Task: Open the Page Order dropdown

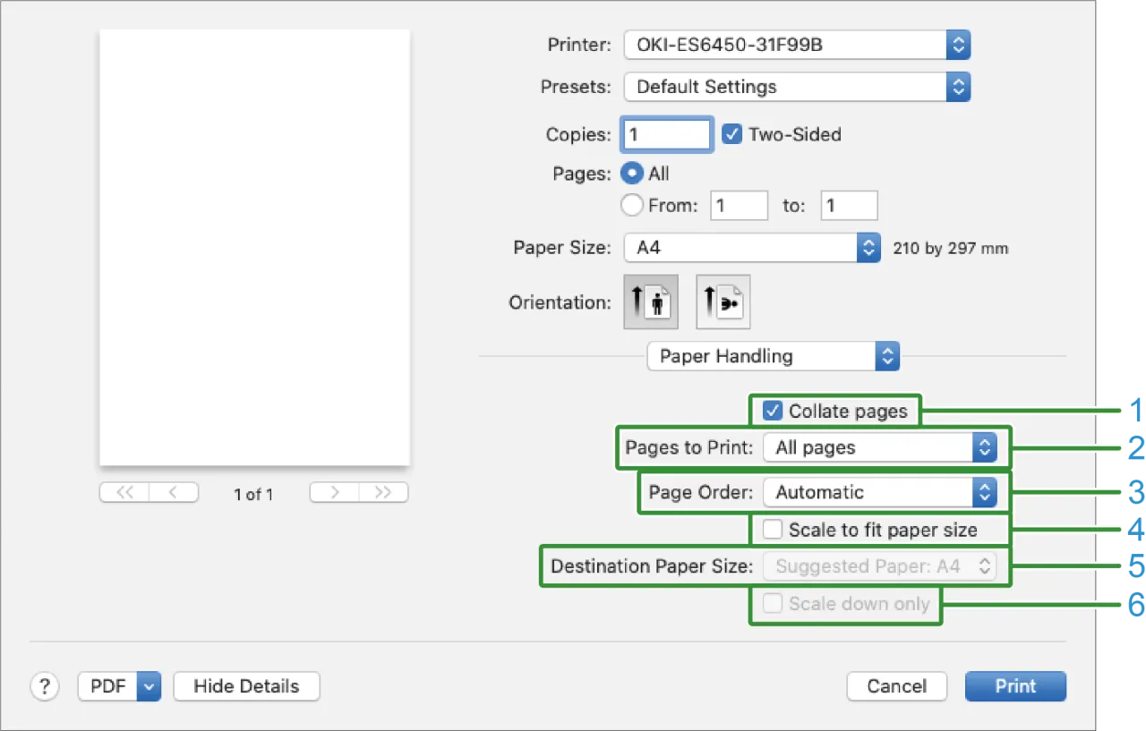Action: tap(879, 492)
